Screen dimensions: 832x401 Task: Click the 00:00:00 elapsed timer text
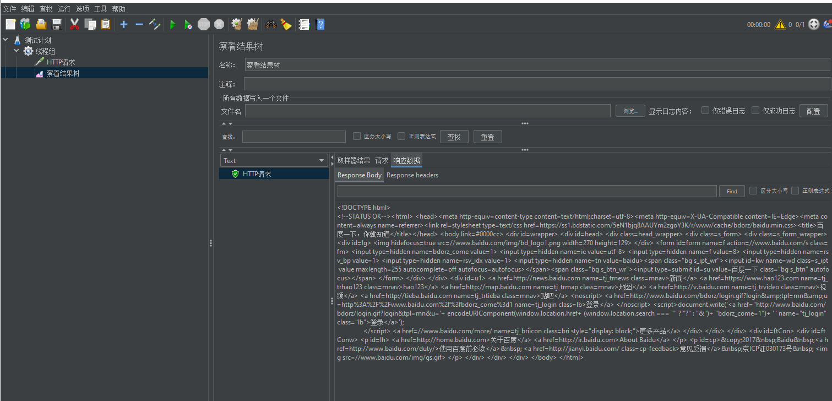pos(758,25)
